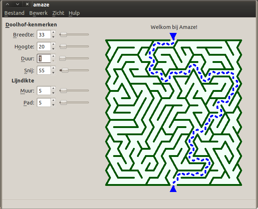This screenshot has height=209, width=258.
Task: Close the amaze window
Action: [27, 4]
